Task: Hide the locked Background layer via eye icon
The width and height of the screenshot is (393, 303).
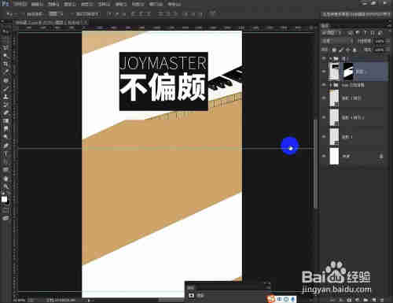Action: pos(324,156)
